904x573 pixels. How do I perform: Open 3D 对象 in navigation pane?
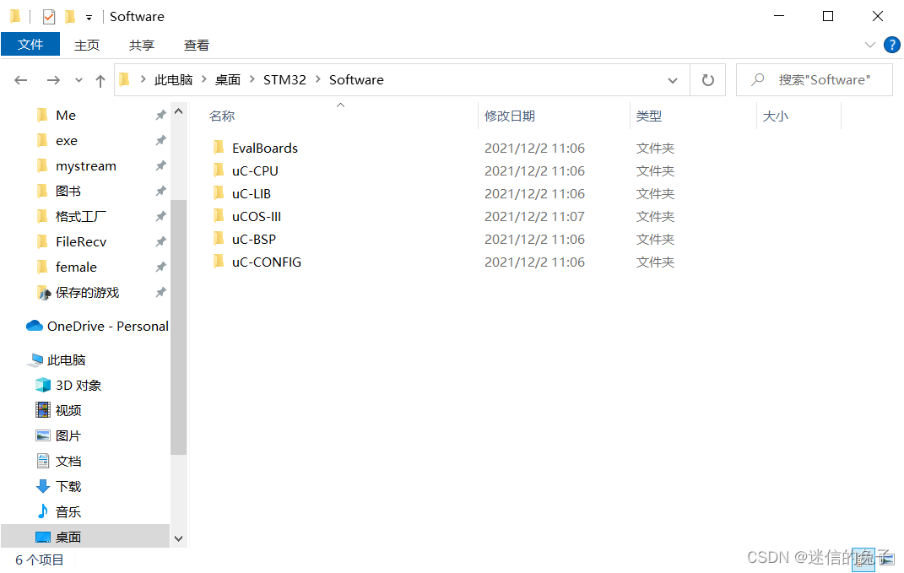pos(78,386)
